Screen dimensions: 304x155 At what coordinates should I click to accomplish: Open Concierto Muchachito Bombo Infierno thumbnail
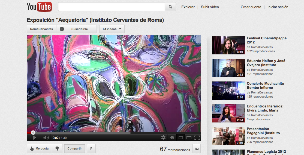[228, 91]
